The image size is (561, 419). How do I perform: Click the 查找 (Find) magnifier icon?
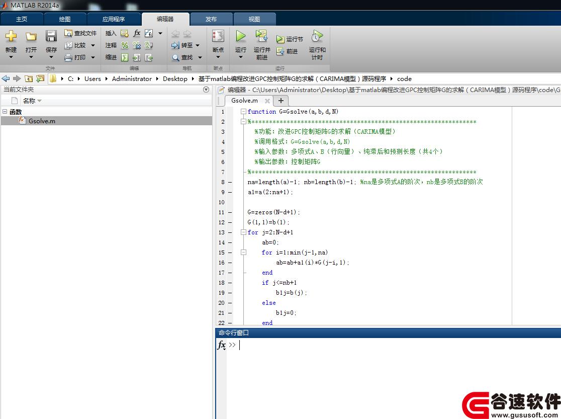click(175, 57)
